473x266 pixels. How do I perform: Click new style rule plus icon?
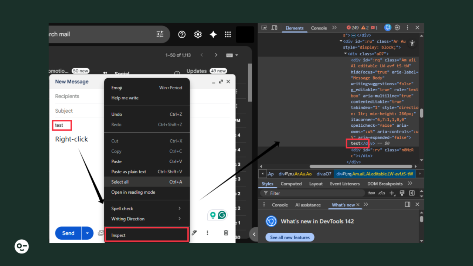(392, 193)
